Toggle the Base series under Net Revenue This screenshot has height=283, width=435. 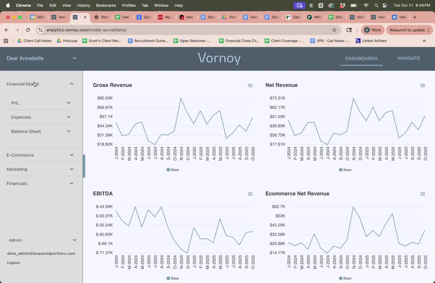coord(345,170)
